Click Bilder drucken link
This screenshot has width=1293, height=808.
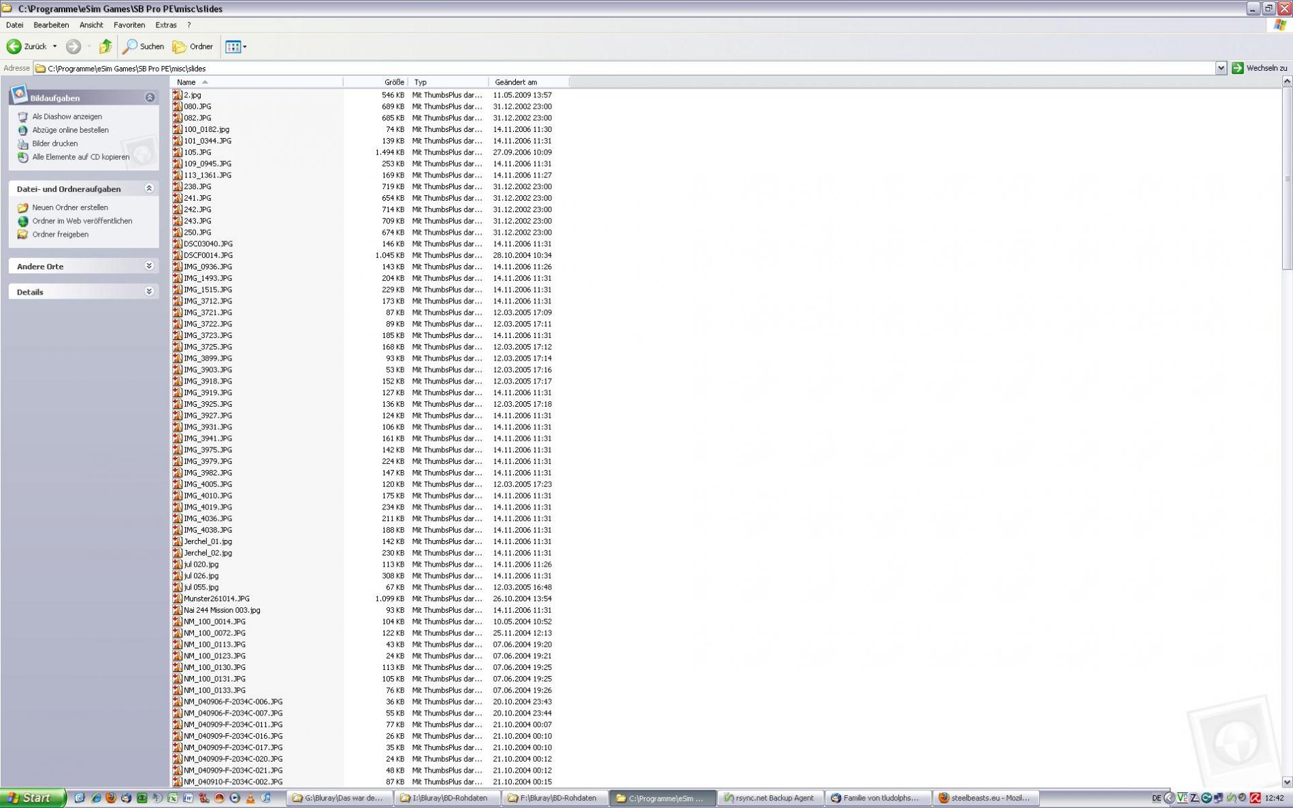coord(55,144)
